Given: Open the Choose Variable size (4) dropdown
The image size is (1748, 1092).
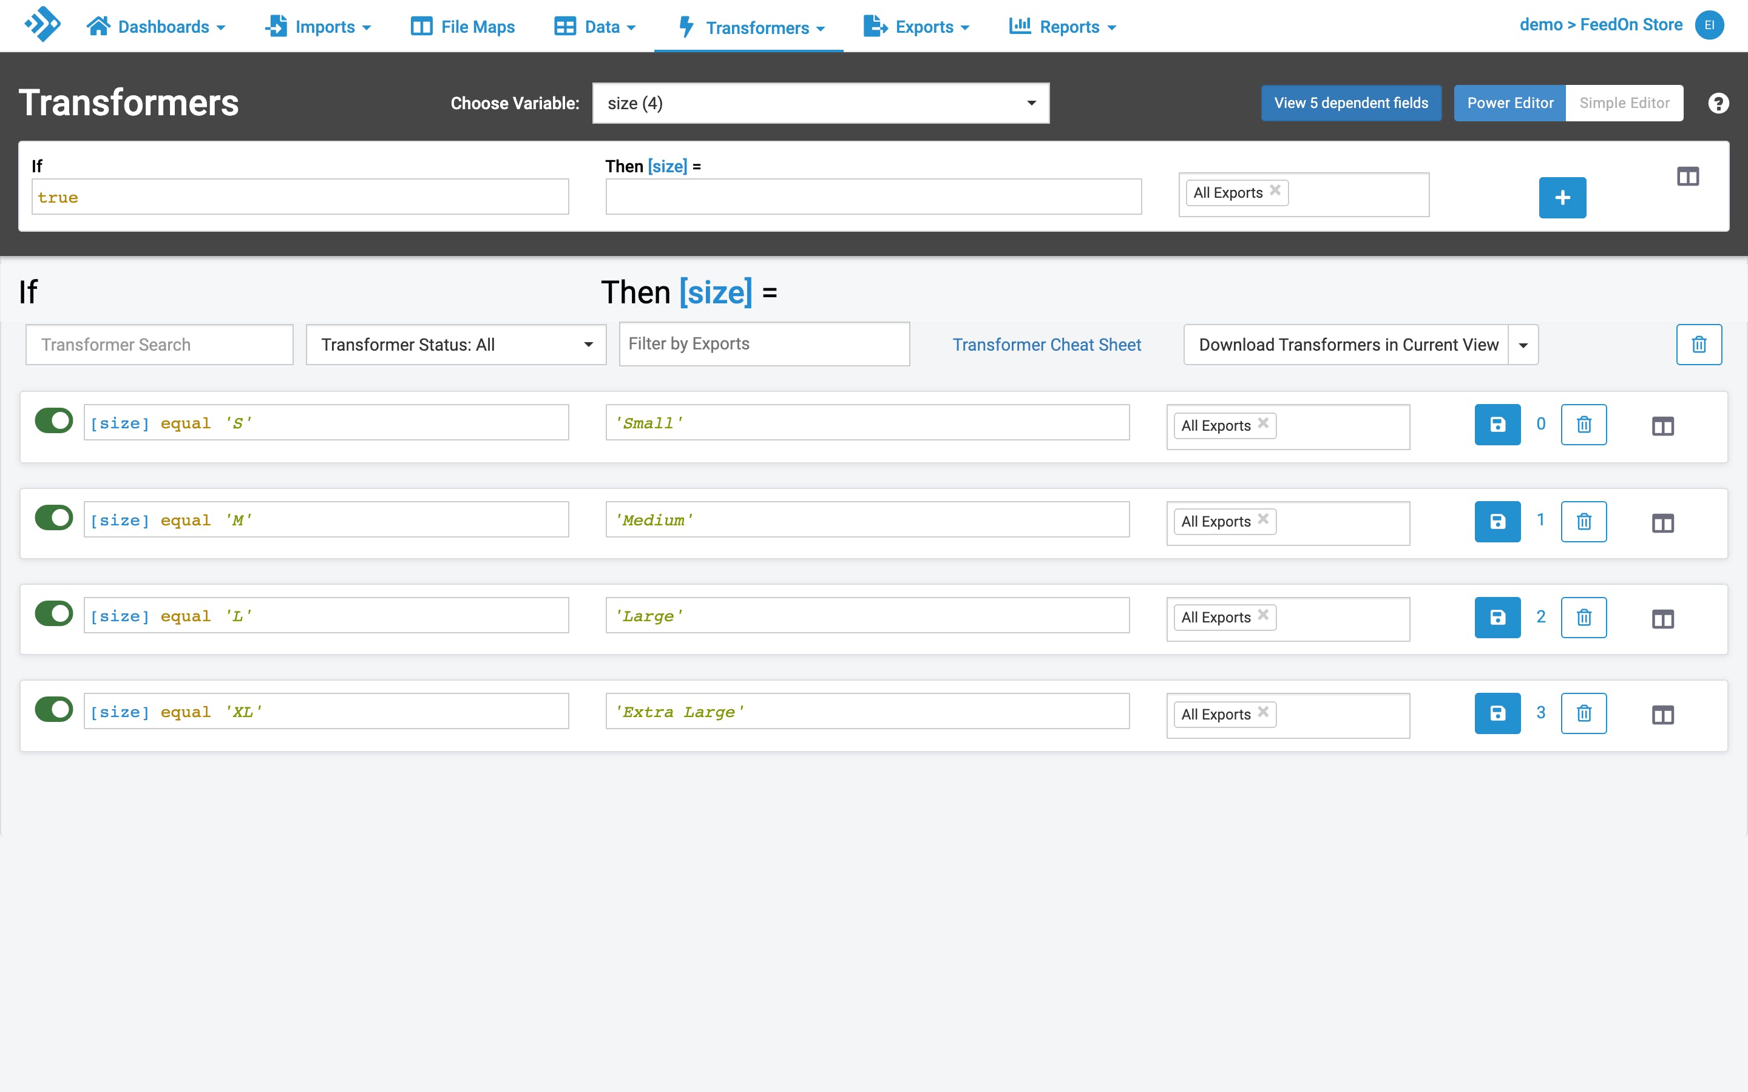Looking at the screenshot, I should pos(820,103).
